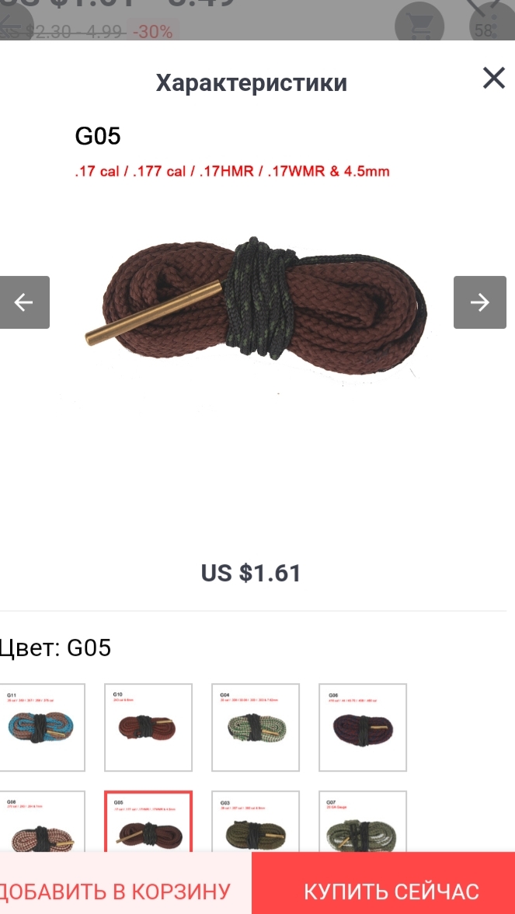
Task: Tap the US $1.61 price text
Action: (251, 573)
